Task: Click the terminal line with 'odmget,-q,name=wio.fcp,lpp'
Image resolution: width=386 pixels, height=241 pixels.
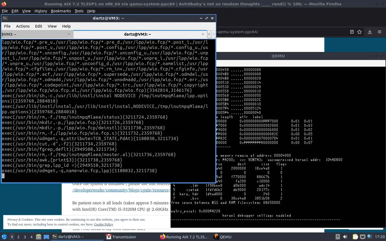Action: point(79,171)
